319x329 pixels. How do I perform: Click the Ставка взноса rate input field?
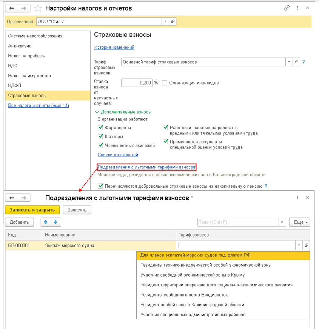point(137,83)
